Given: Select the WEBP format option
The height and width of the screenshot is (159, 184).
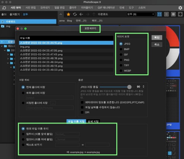Looking at the screenshot, I should tap(121, 71).
